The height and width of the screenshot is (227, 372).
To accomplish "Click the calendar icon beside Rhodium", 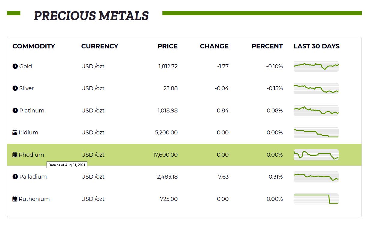I will pyautogui.click(x=15, y=155).
